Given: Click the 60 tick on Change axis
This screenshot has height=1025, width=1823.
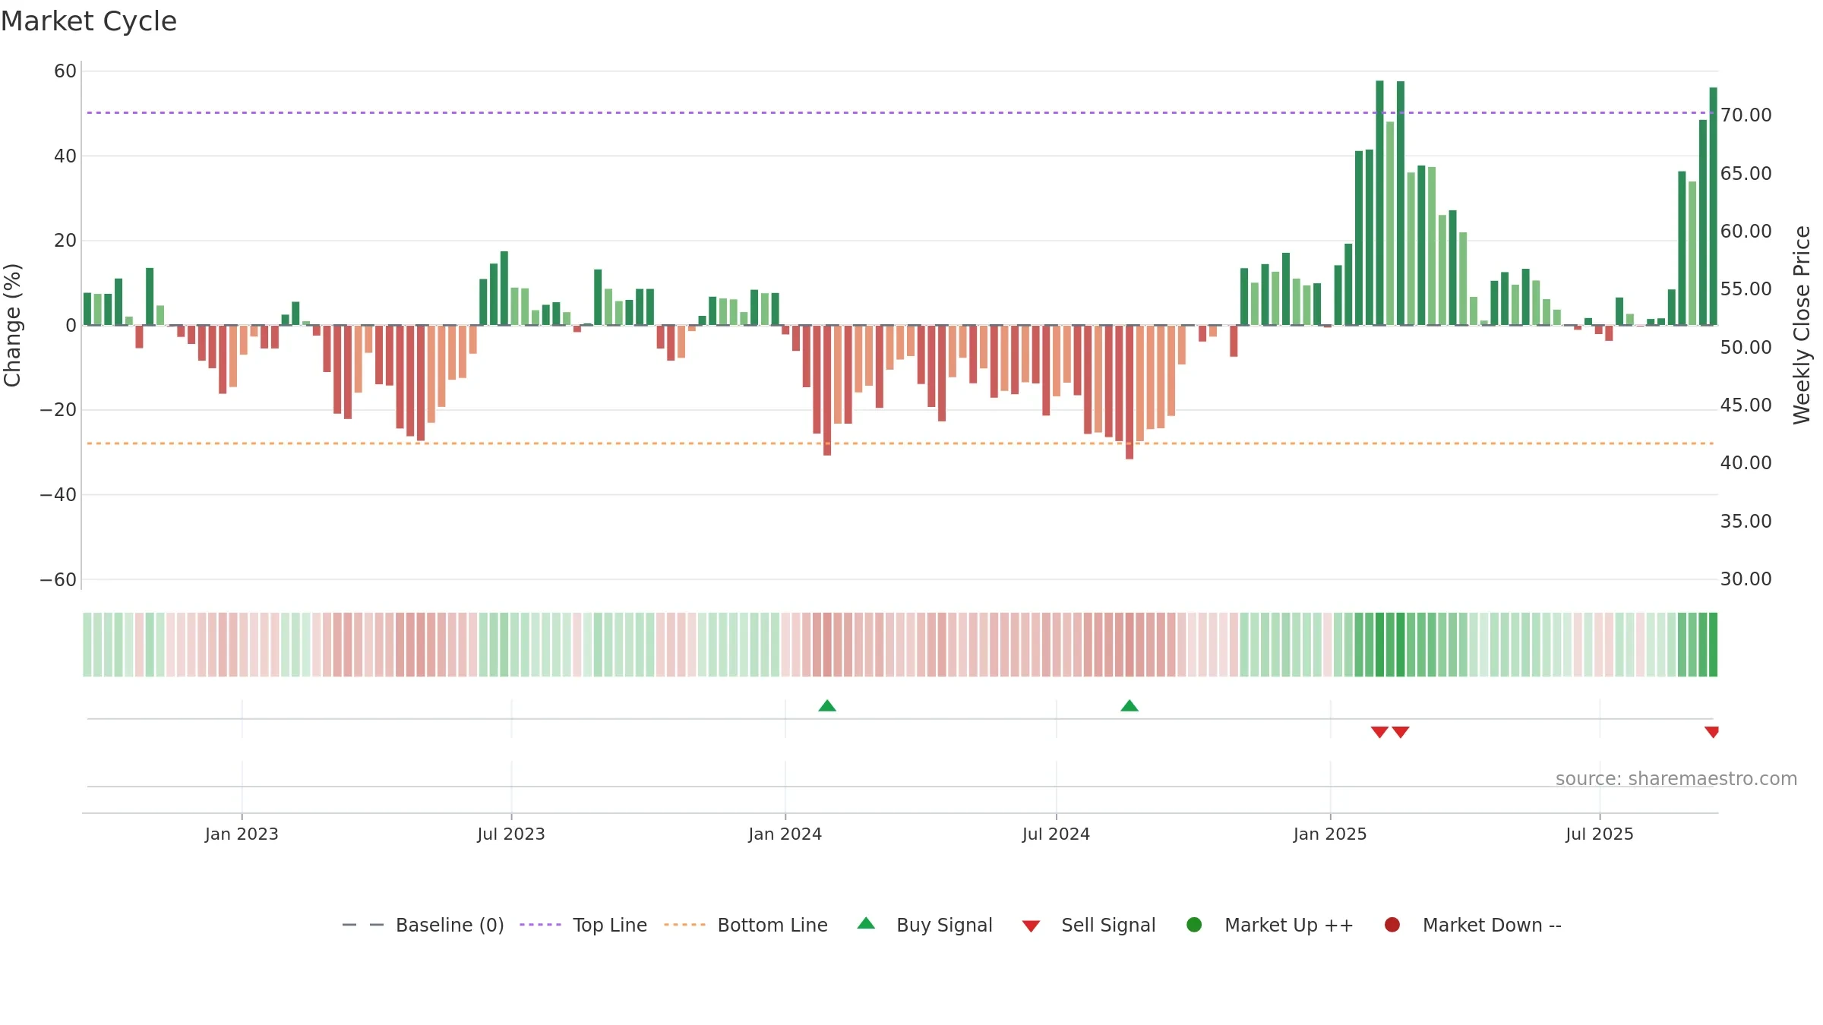Looking at the screenshot, I should pos(65,71).
